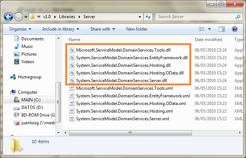Screen dimensions: 246x158
Task: Click in the Search Server field
Action: [x=196, y=17]
